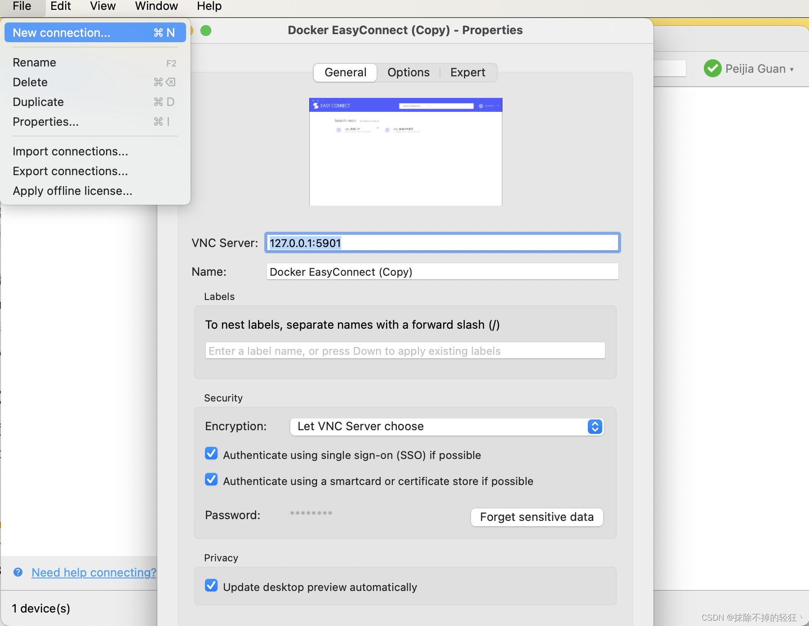Open the Encryption dropdown
809x626 pixels.
click(447, 426)
